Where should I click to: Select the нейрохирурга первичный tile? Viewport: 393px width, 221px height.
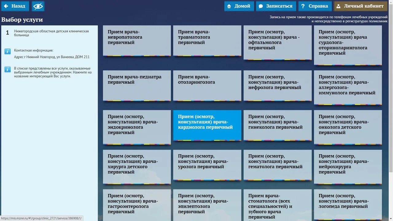click(x=348, y=167)
